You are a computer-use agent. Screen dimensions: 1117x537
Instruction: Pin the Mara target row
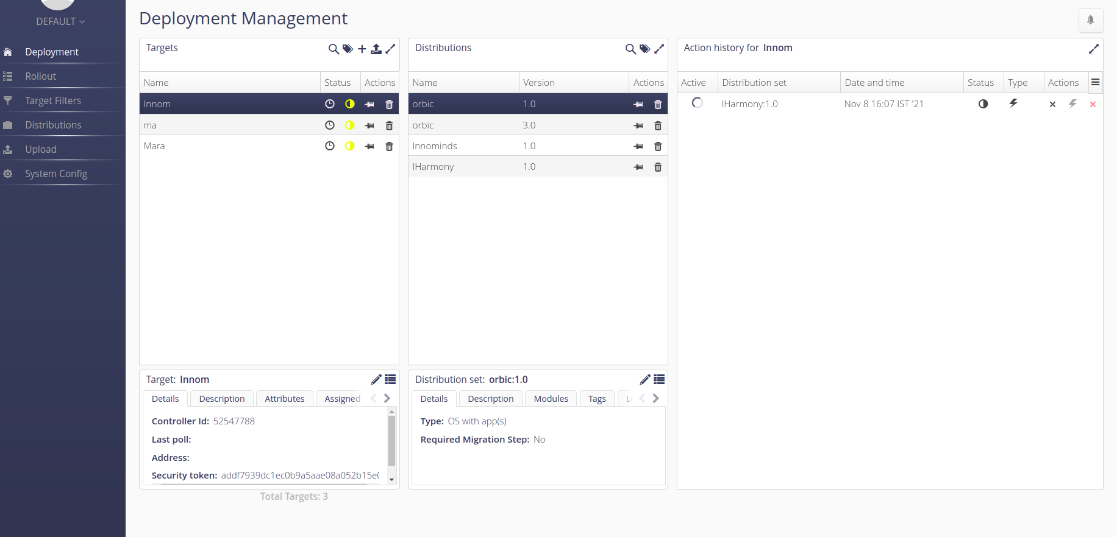tap(369, 146)
